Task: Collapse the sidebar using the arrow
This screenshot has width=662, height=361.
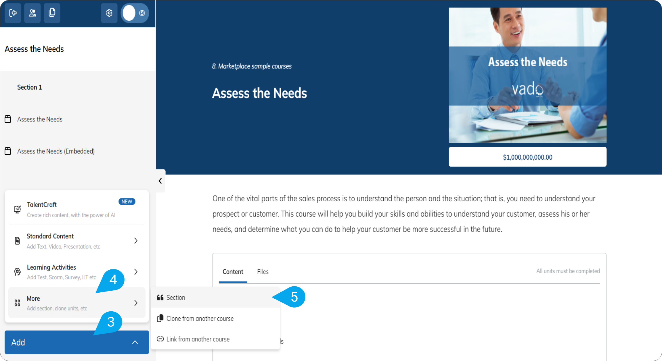Action: pos(160,181)
